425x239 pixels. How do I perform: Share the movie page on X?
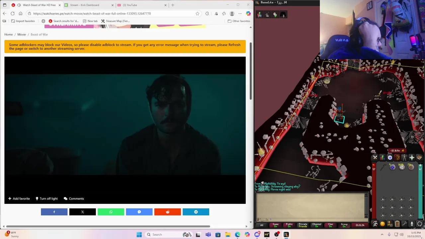click(x=82, y=212)
